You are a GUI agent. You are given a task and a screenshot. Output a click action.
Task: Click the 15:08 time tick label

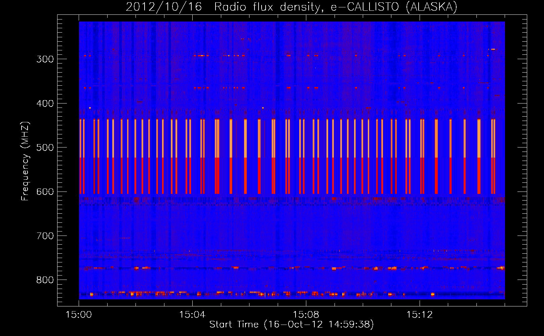[x=306, y=315]
